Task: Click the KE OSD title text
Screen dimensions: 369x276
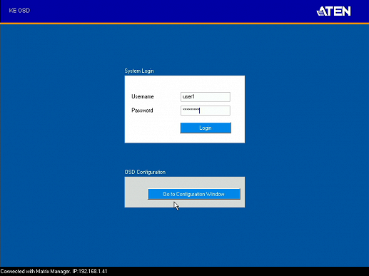Action: tap(19, 11)
